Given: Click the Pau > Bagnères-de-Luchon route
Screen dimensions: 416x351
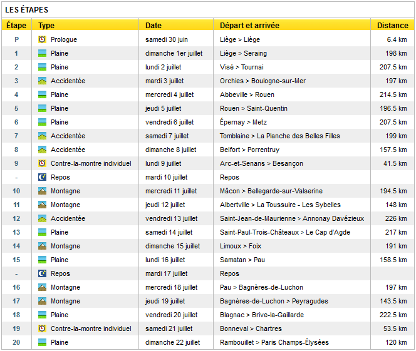Looking at the screenshot, I should (261, 287).
